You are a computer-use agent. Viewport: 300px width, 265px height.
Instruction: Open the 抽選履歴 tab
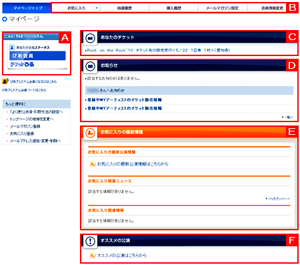point(125,8)
